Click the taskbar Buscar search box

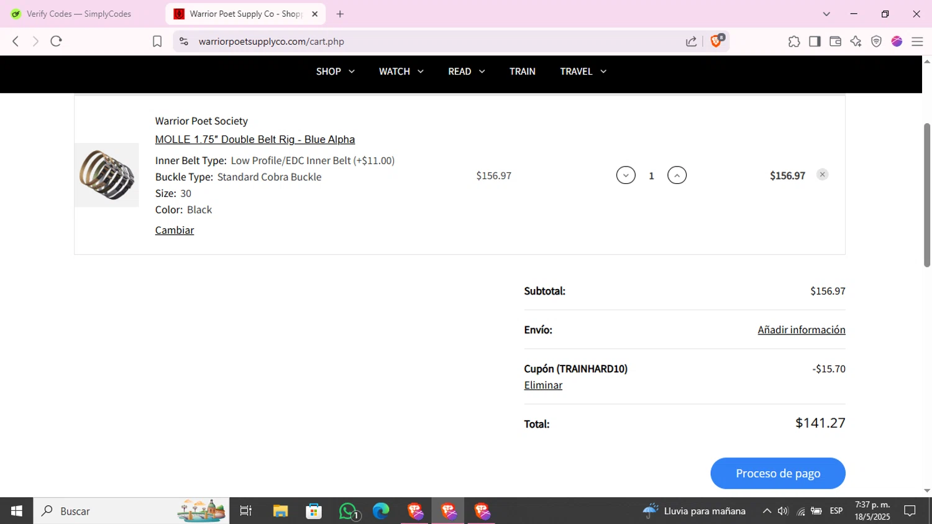pyautogui.click(x=131, y=511)
